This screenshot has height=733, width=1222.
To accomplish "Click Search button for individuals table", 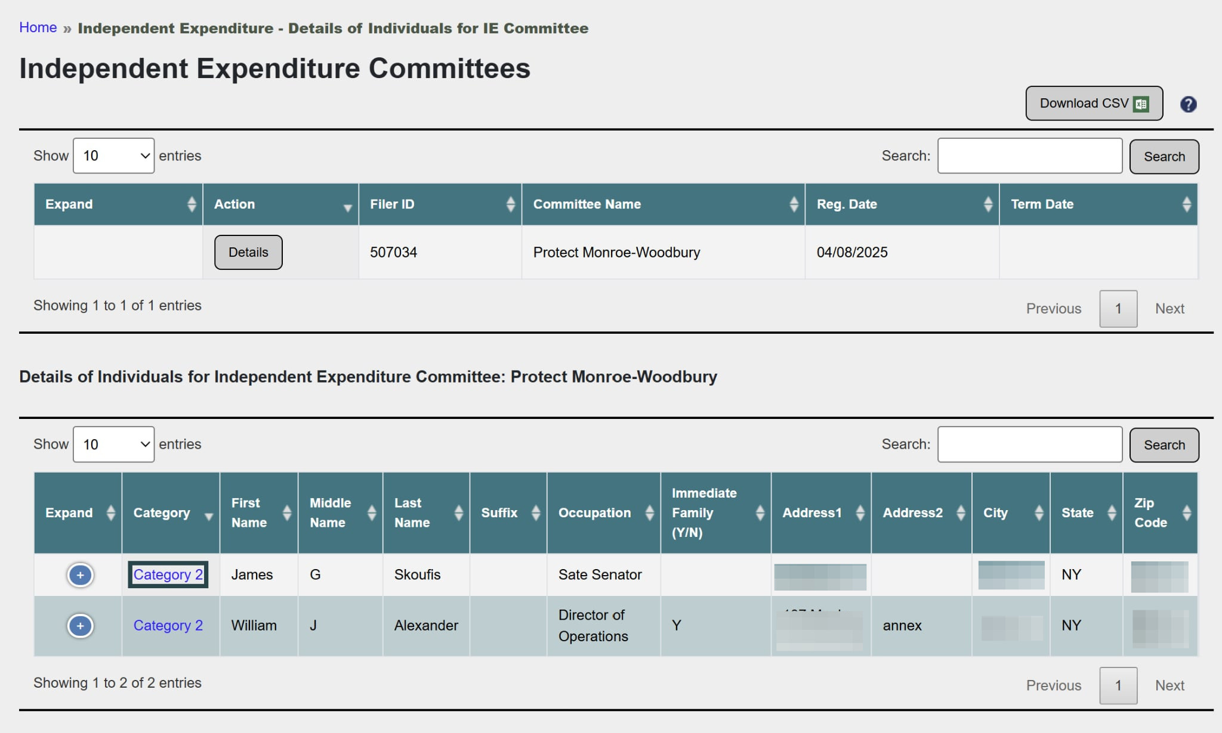I will pyautogui.click(x=1164, y=445).
